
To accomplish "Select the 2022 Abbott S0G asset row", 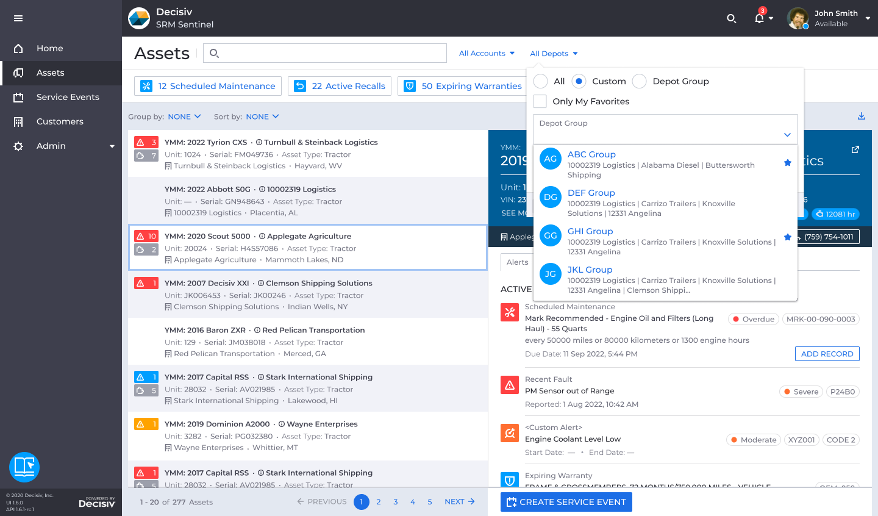I will (x=308, y=201).
